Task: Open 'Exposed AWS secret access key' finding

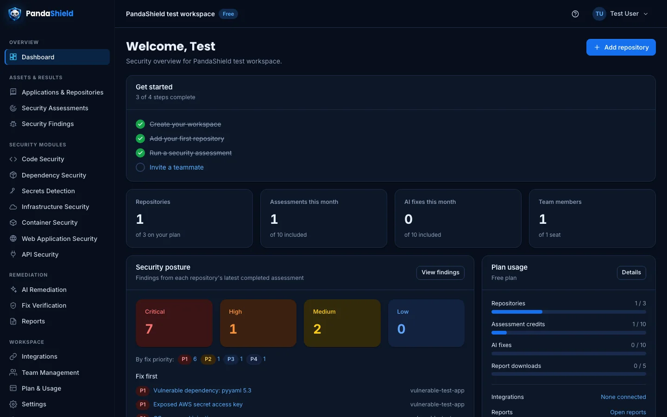Action: (x=198, y=404)
